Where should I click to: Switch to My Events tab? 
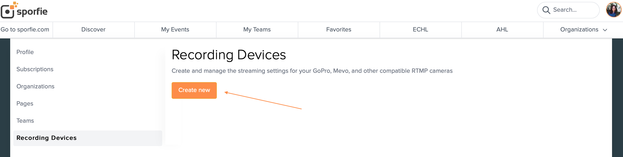(175, 30)
